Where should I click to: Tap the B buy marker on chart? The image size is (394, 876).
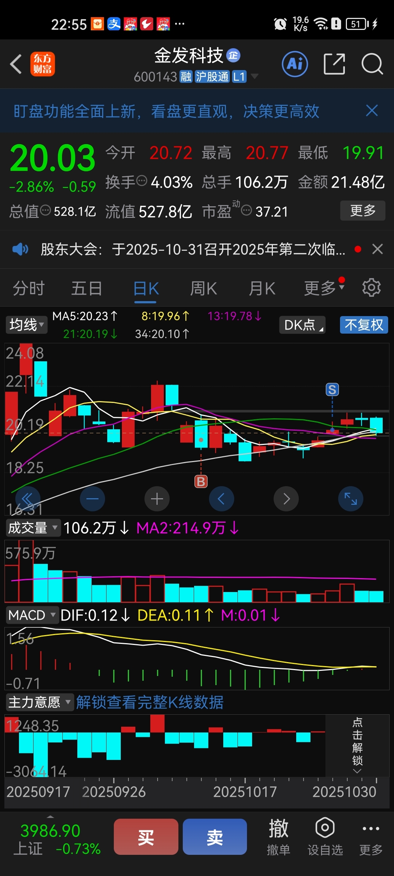coord(201,481)
